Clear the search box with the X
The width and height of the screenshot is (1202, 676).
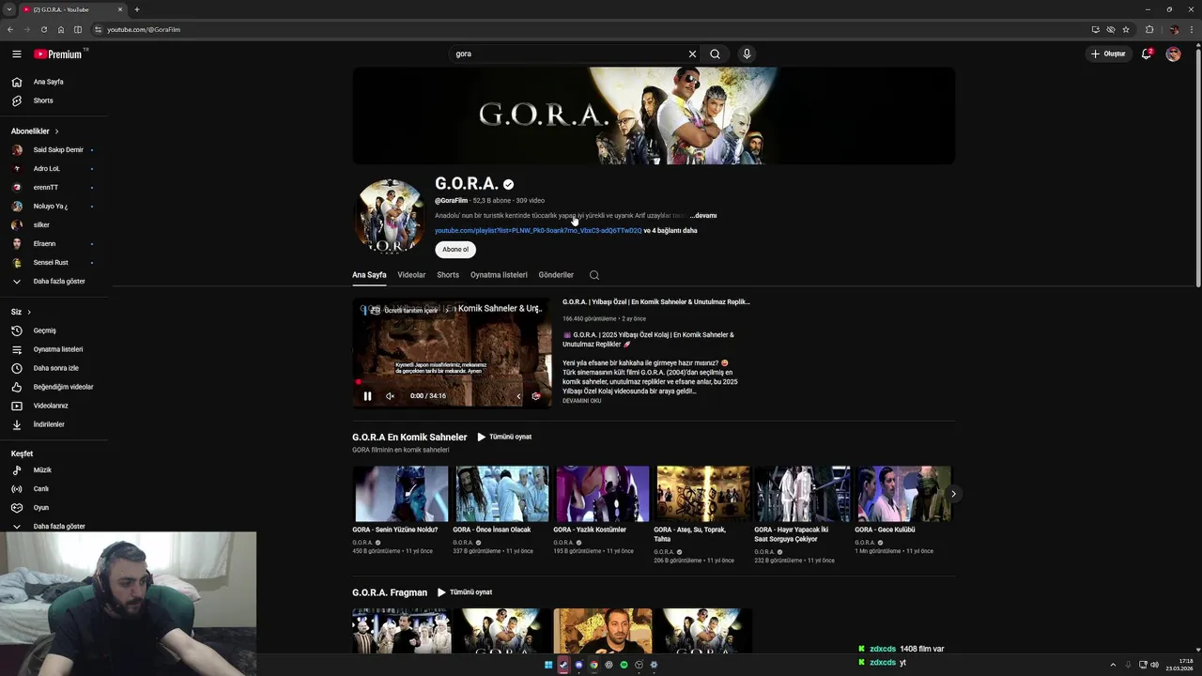point(692,54)
